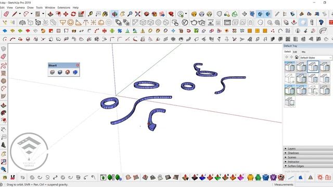Select the Eraser tool in top toolbar
The width and height of the screenshot is (333, 187).
coord(6,14)
